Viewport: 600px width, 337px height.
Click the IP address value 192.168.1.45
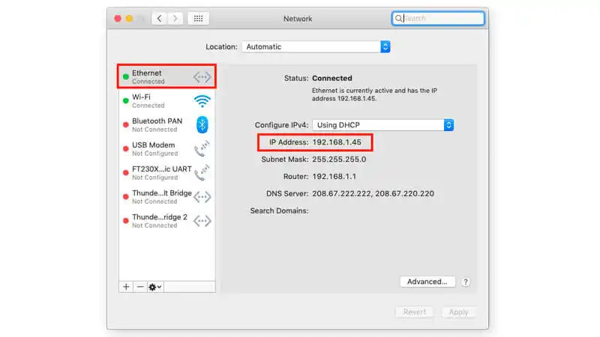pyautogui.click(x=337, y=142)
